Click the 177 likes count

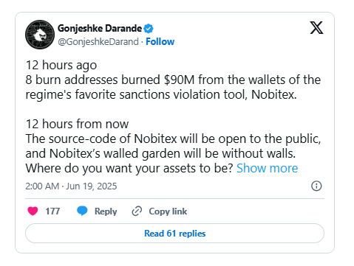52,211
